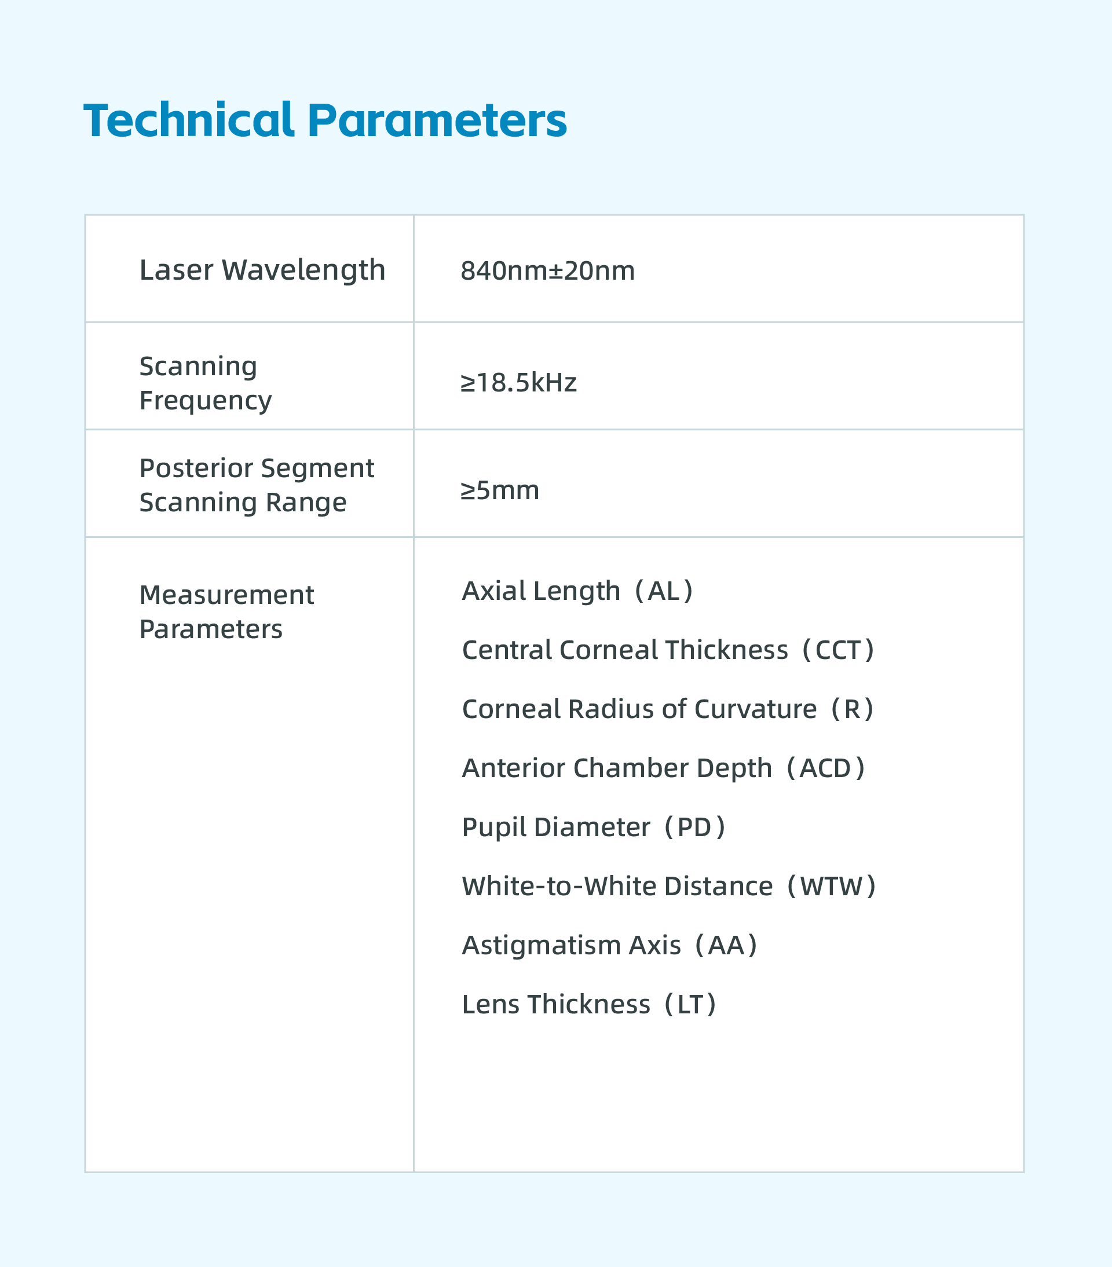Screen dimensions: 1112x1267
Task: Click the word Wavelength in the first row
Action: (x=303, y=270)
